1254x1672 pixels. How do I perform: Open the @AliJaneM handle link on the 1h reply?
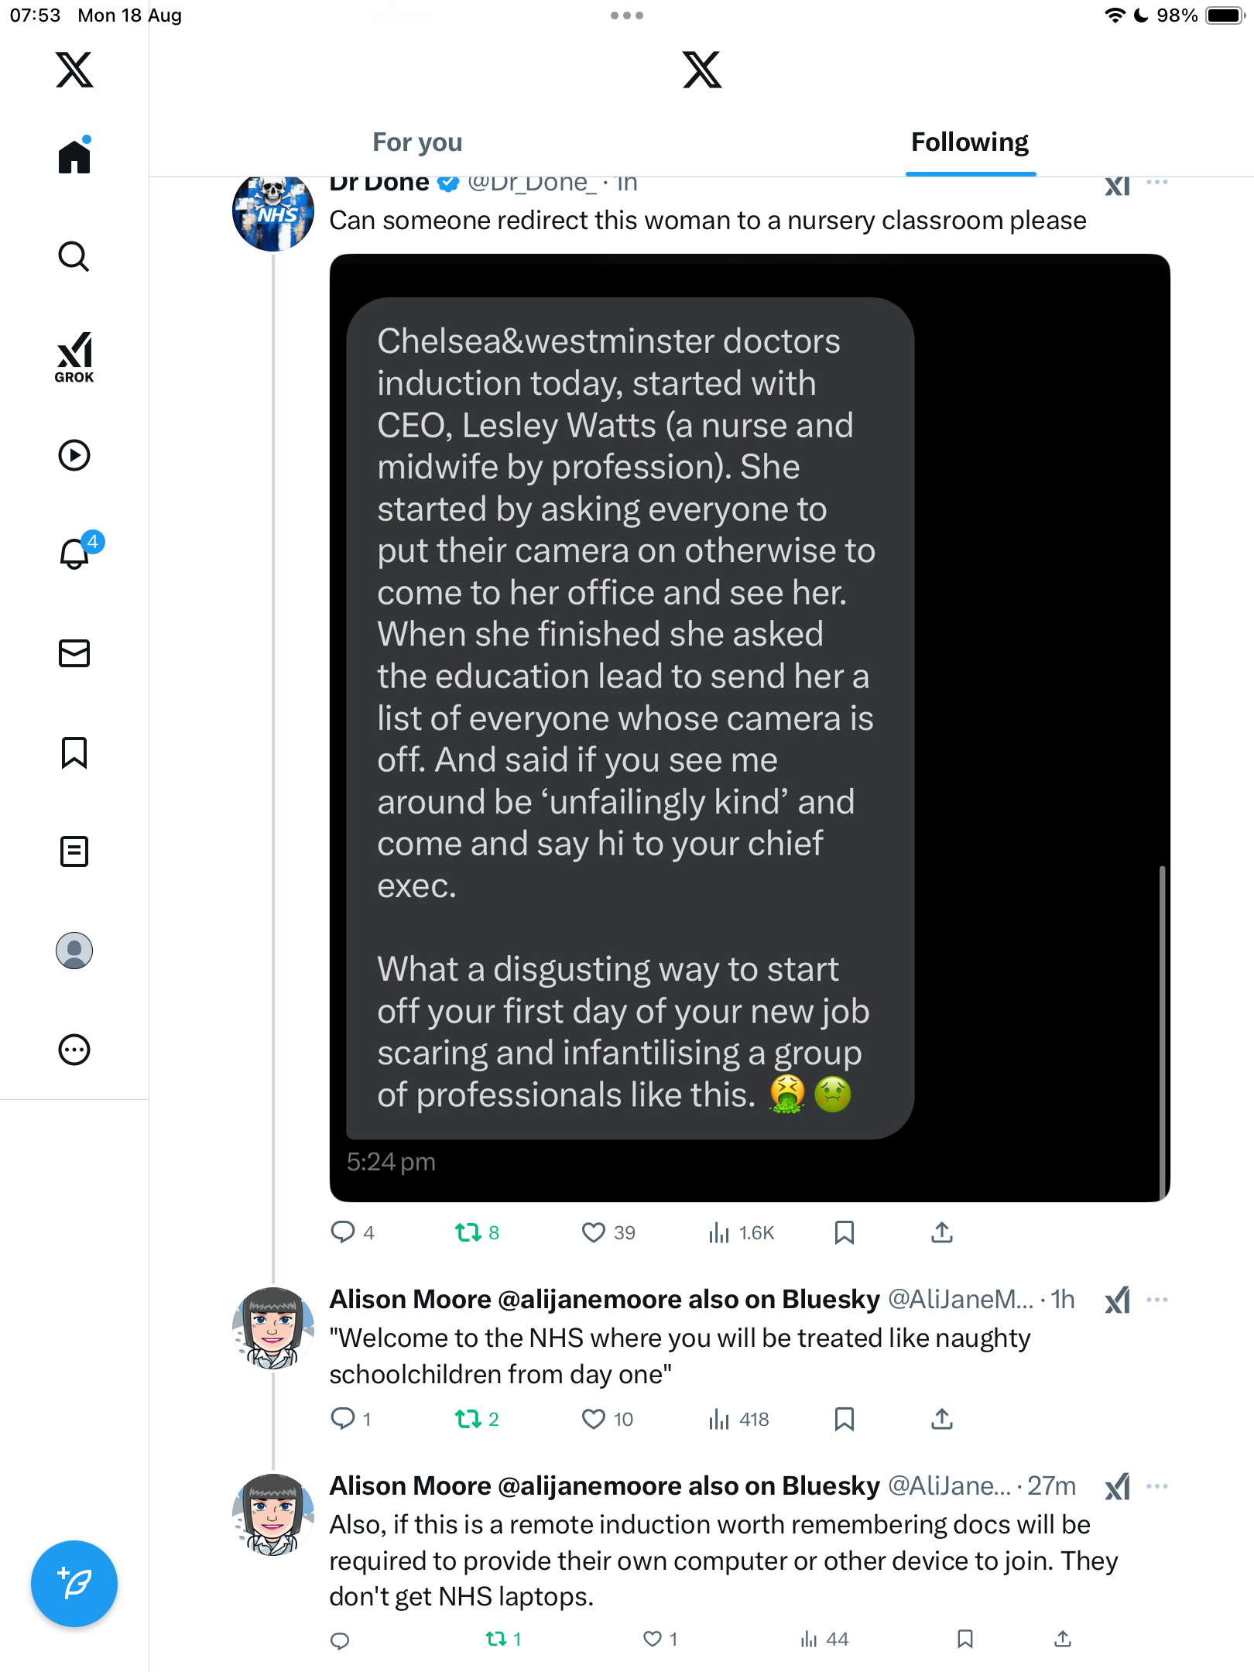tap(960, 1300)
